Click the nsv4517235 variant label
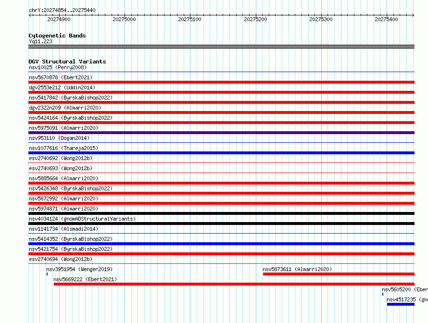Screen dimensions: 428x323 click(407, 299)
